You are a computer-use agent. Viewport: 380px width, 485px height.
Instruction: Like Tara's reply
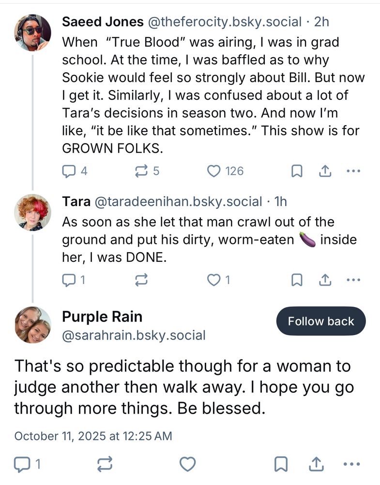[213, 279]
